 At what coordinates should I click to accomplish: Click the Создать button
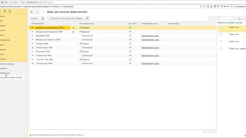(34, 18)
